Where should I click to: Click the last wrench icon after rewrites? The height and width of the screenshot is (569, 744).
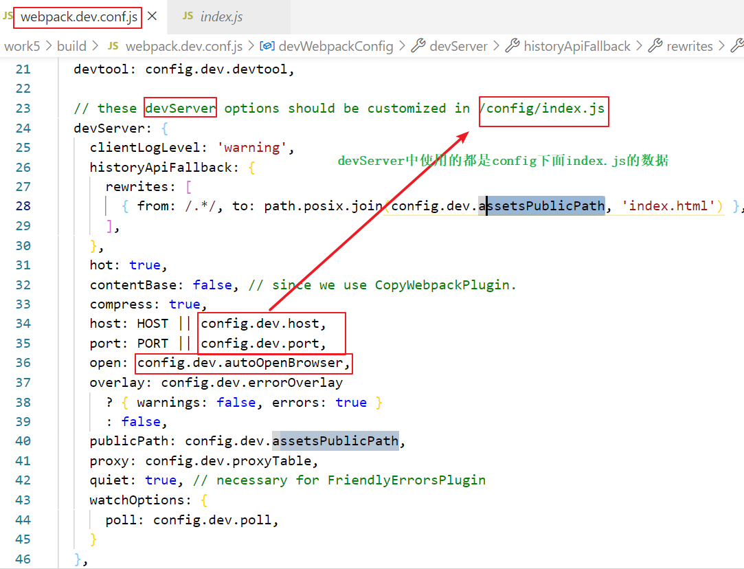click(x=736, y=46)
